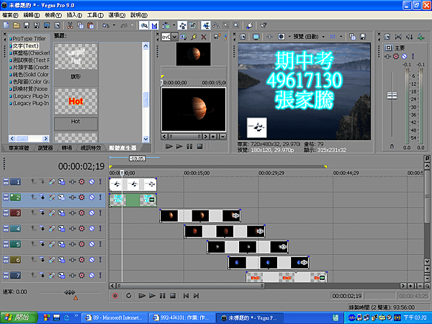
Task: Click make compositing child arrow on track 6
Action: click(42, 259)
